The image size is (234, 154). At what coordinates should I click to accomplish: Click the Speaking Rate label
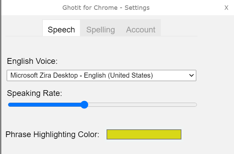(34, 93)
